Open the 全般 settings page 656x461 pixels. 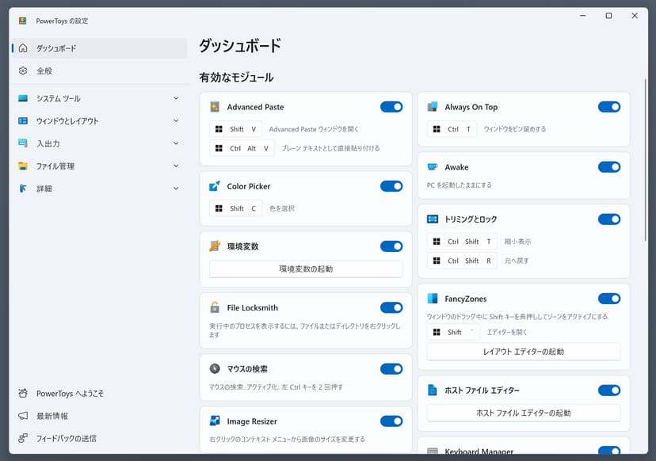tap(44, 70)
